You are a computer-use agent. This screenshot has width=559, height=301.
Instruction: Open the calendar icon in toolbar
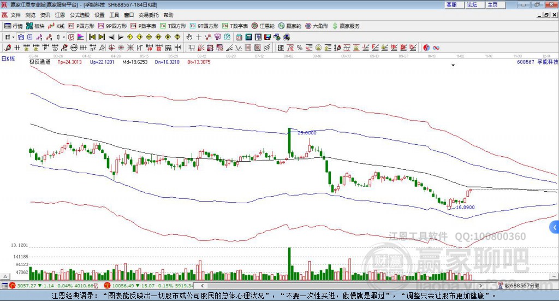click(x=239, y=37)
